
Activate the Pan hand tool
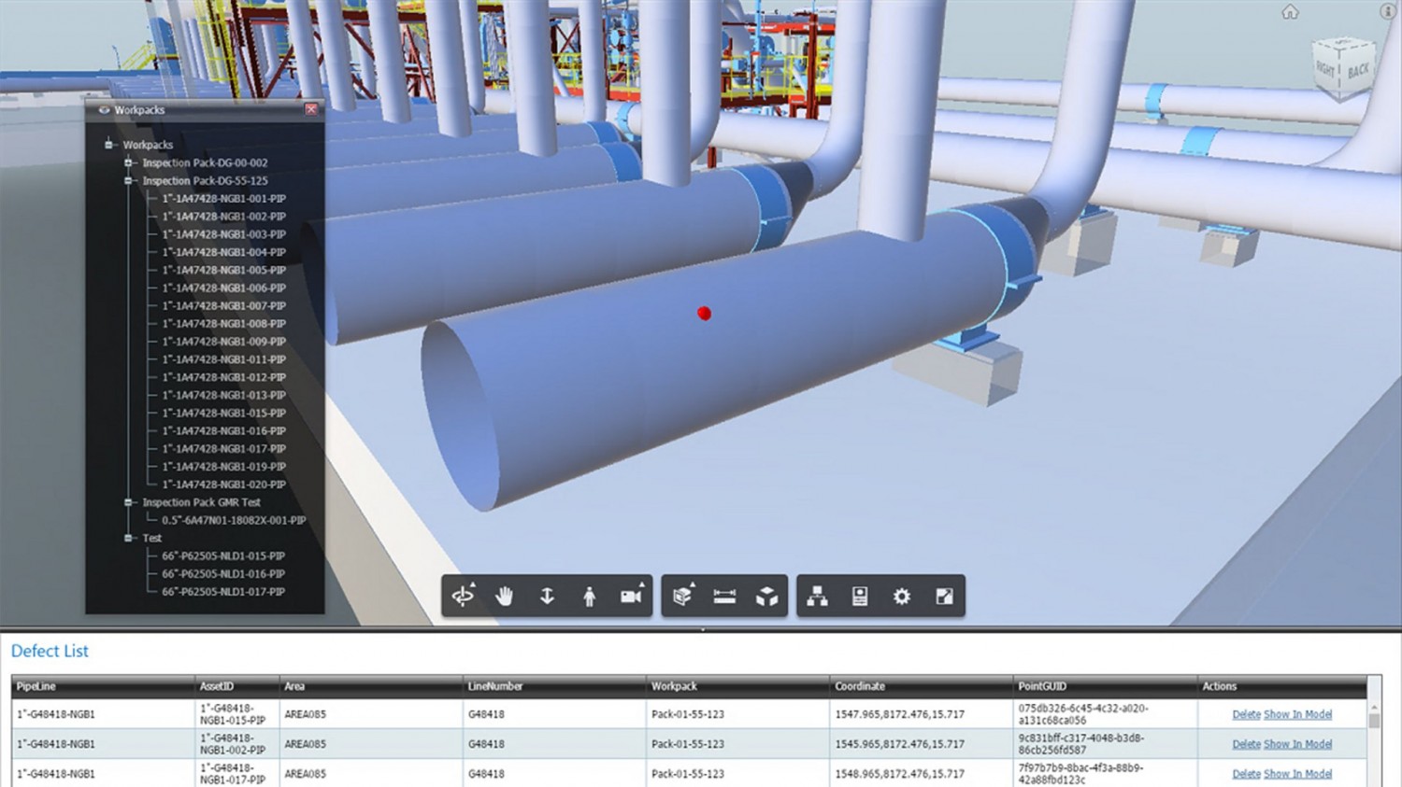pos(505,596)
